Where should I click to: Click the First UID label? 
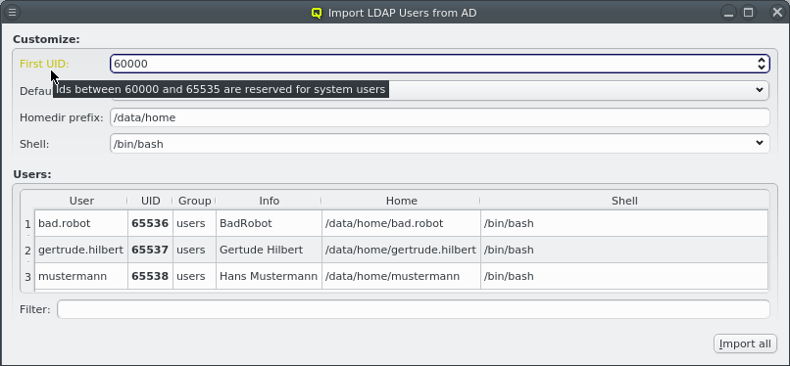[x=44, y=64]
